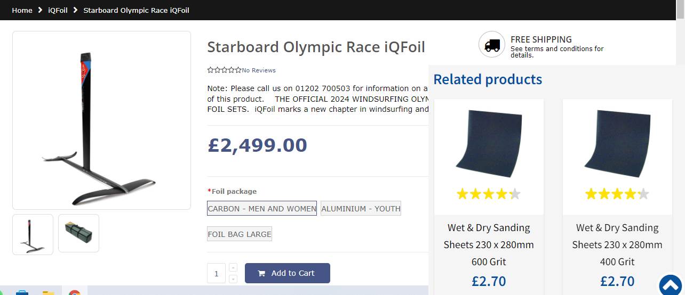Add the iQFoil to the cart
Viewport: 685px width, 295px height.
[287, 273]
